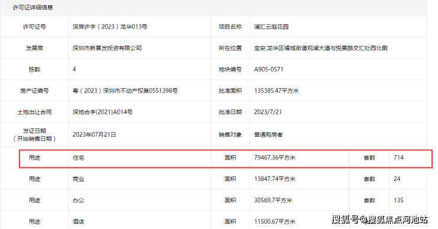Click the 许可证详细信息 header
438x229 pixels.
(x=33, y=8)
